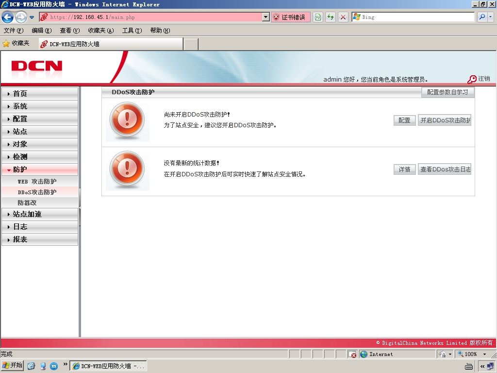
Task: Click the sidebar collapse handle
Action: tap(80, 207)
